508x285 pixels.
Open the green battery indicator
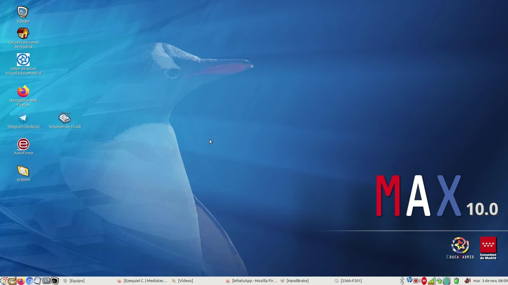pos(456,281)
